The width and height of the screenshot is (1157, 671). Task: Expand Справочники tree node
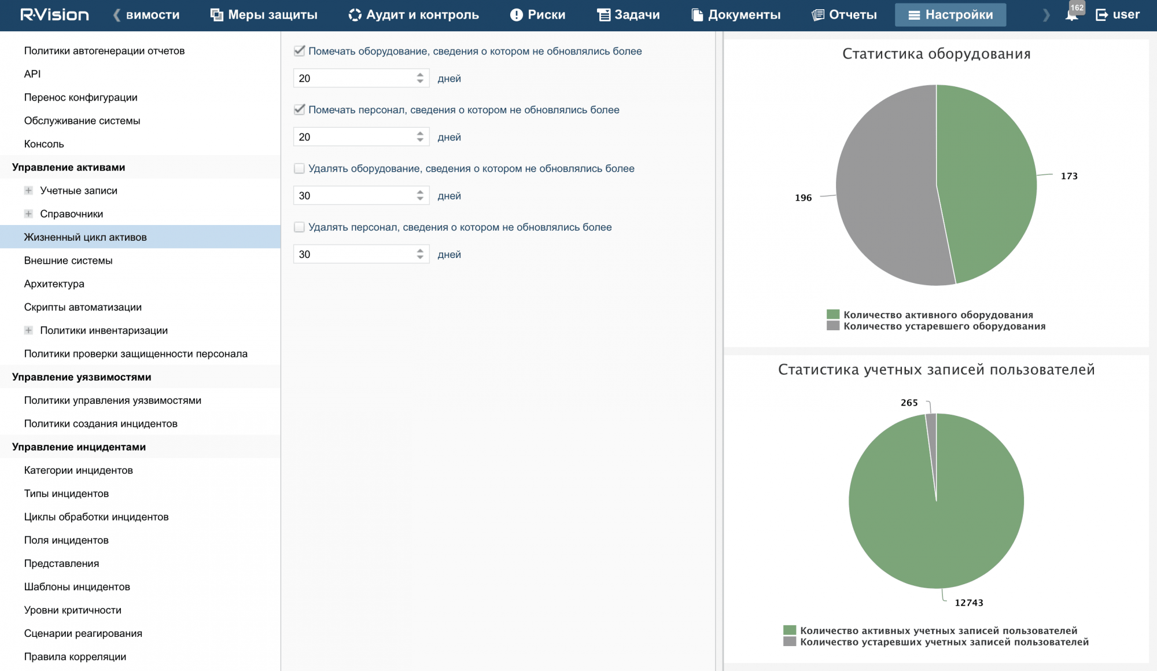[x=28, y=214]
